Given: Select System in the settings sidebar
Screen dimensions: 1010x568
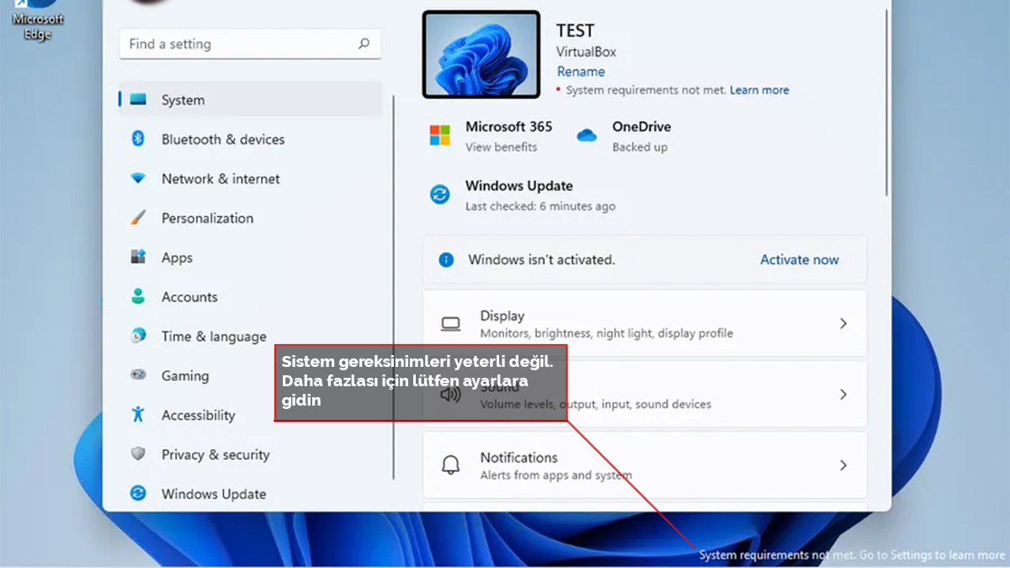Looking at the screenshot, I should point(250,99).
